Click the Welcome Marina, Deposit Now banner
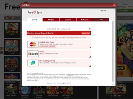This screenshot has width=133, height=99. tap(59, 33)
